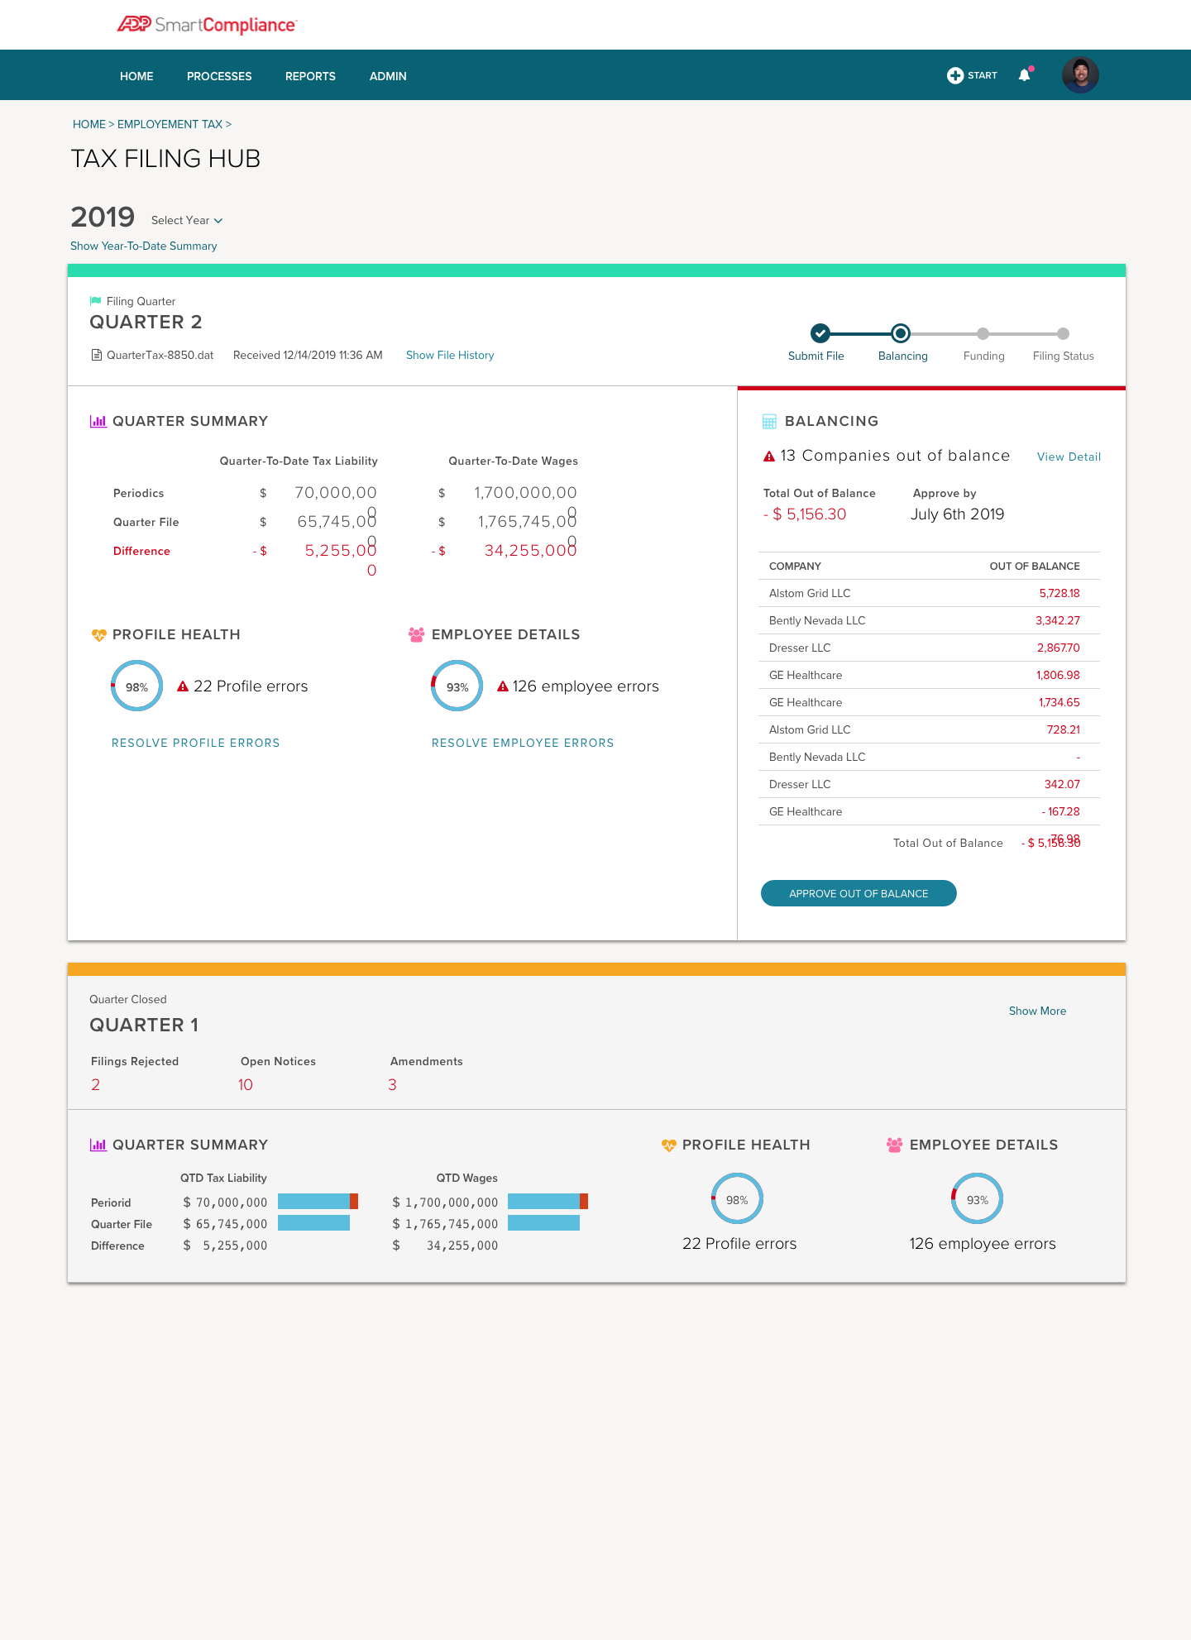Select the GE Healthcare 1,806.98 row

pyautogui.click(x=929, y=675)
